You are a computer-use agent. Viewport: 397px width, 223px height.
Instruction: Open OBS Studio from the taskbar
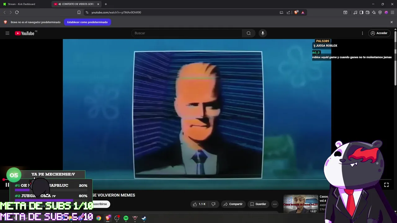click(x=117, y=218)
